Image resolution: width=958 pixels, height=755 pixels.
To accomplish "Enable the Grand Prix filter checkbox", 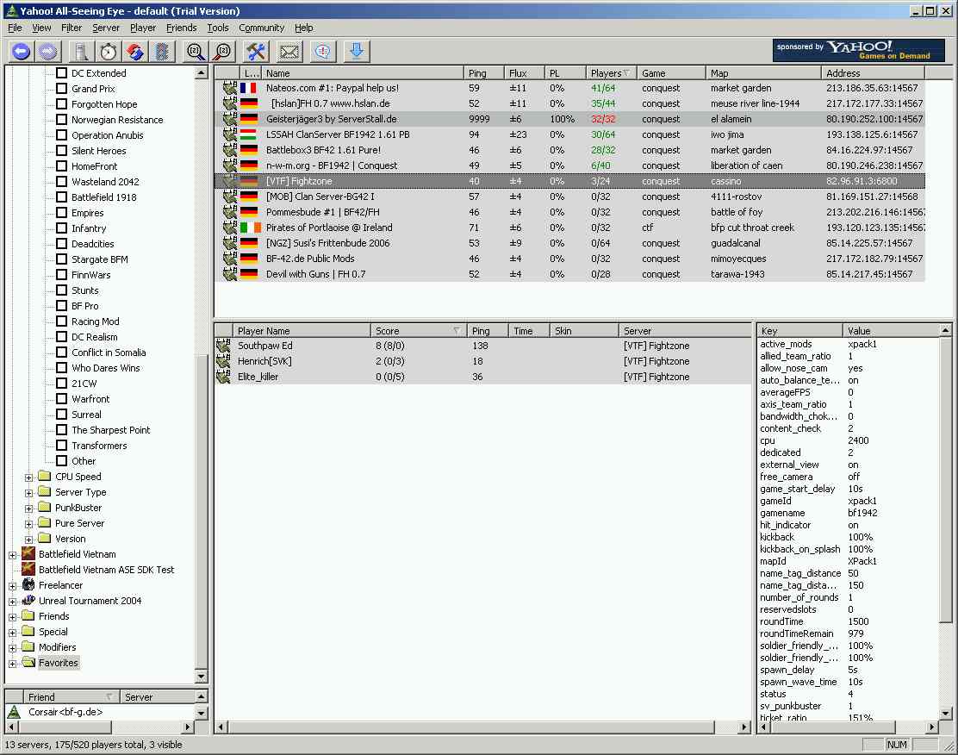I will 61,89.
